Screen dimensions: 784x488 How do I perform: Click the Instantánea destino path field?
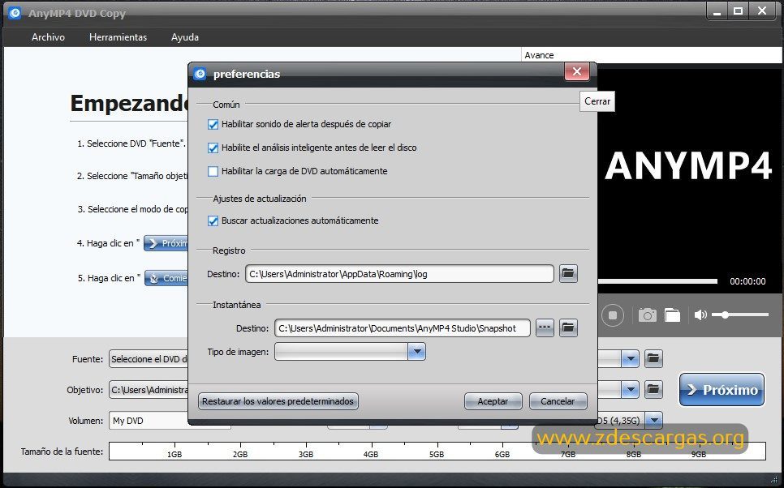coord(403,328)
